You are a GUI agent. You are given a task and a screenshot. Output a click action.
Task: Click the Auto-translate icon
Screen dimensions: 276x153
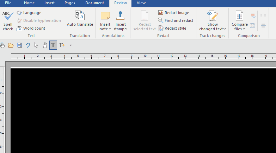click(x=80, y=15)
